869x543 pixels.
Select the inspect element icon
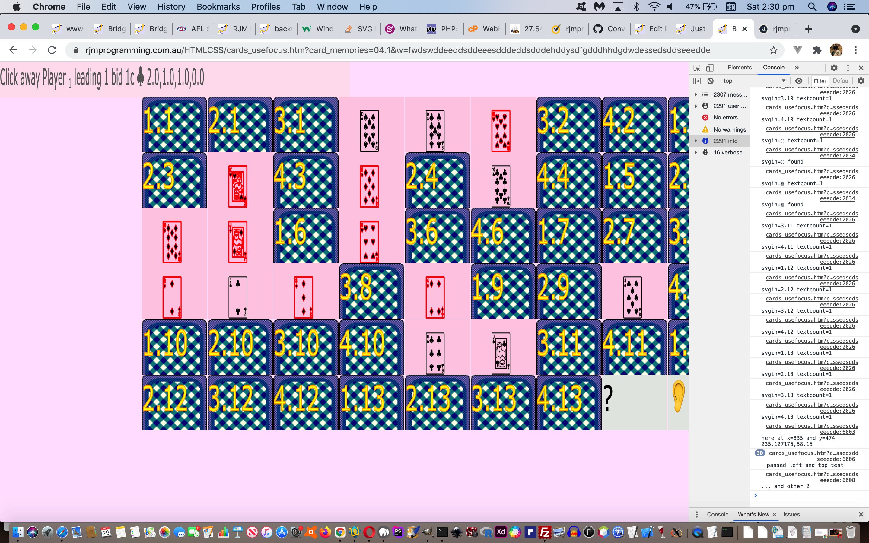tap(697, 67)
